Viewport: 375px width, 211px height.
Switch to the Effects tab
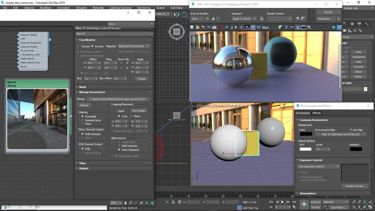317,113
